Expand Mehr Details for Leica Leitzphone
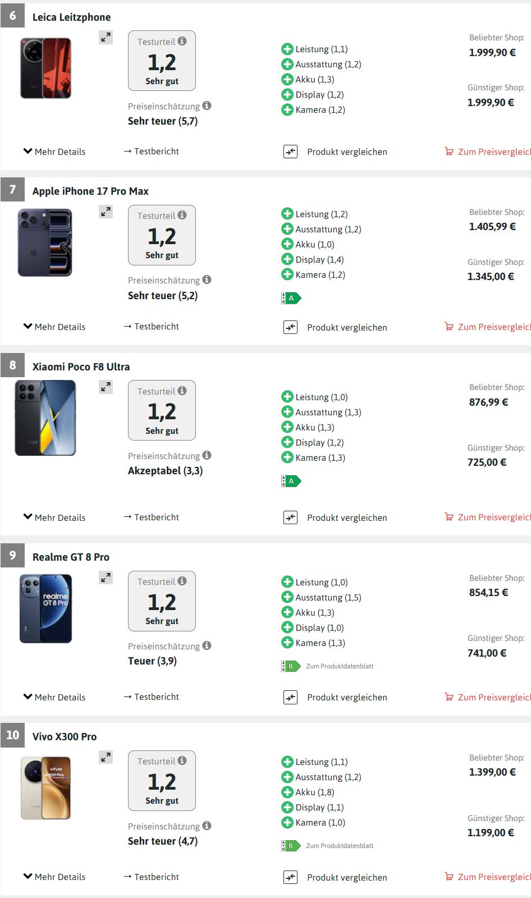Image resolution: width=531 pixels, height=898 pixels. pyautogui.click(x=54, y=152)
